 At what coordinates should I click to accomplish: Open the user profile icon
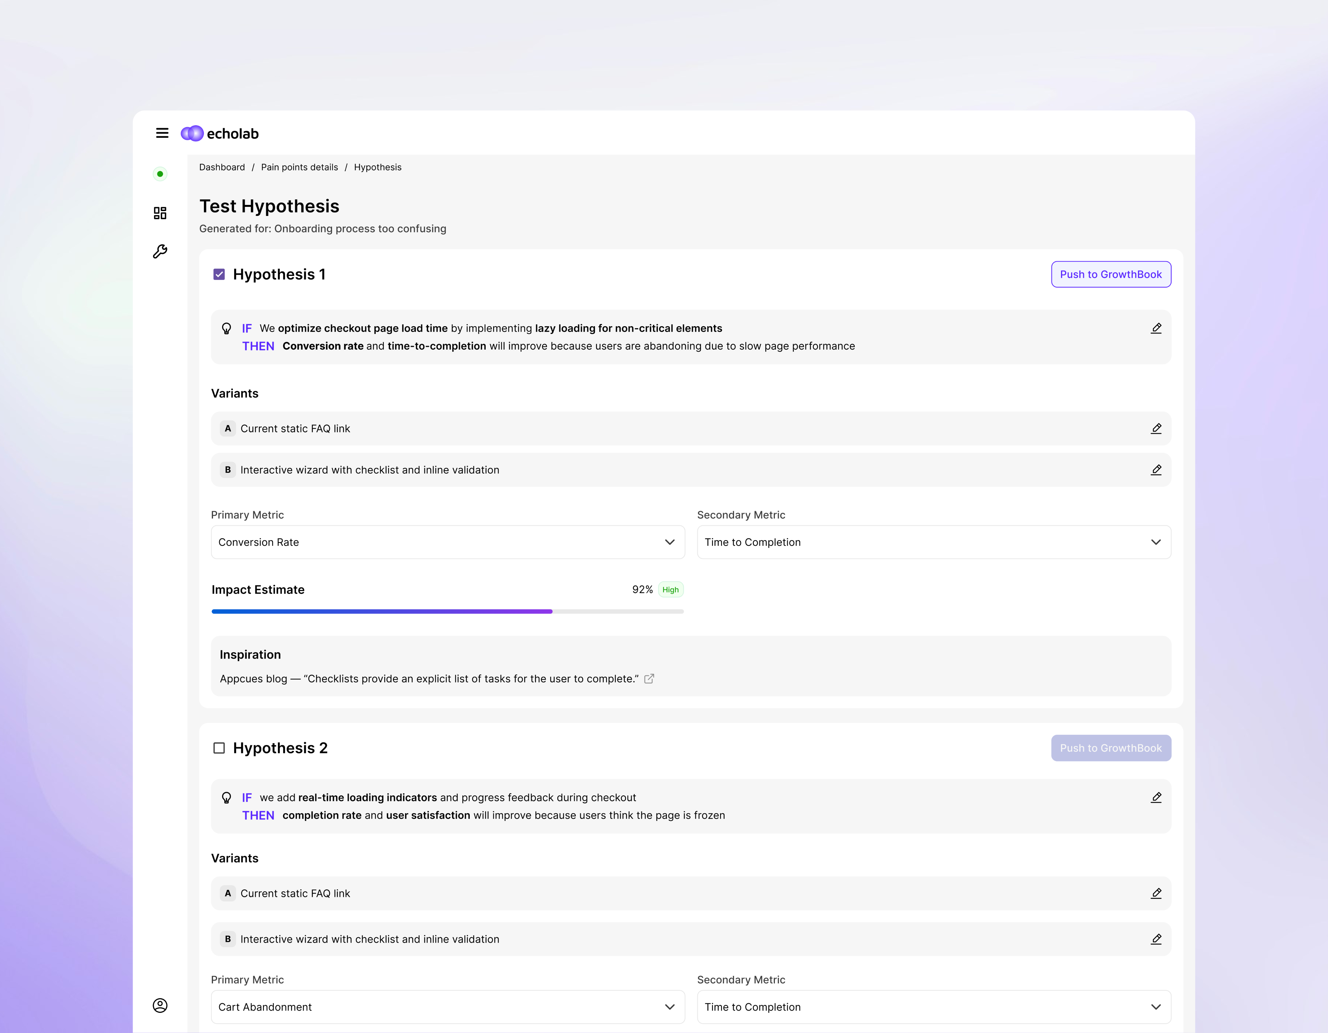[x=160, y=1005]
